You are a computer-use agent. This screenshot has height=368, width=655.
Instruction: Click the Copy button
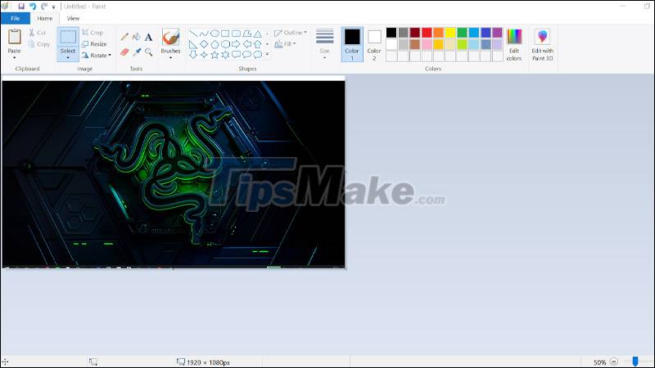pyautogui.click(x=39, y=44)
